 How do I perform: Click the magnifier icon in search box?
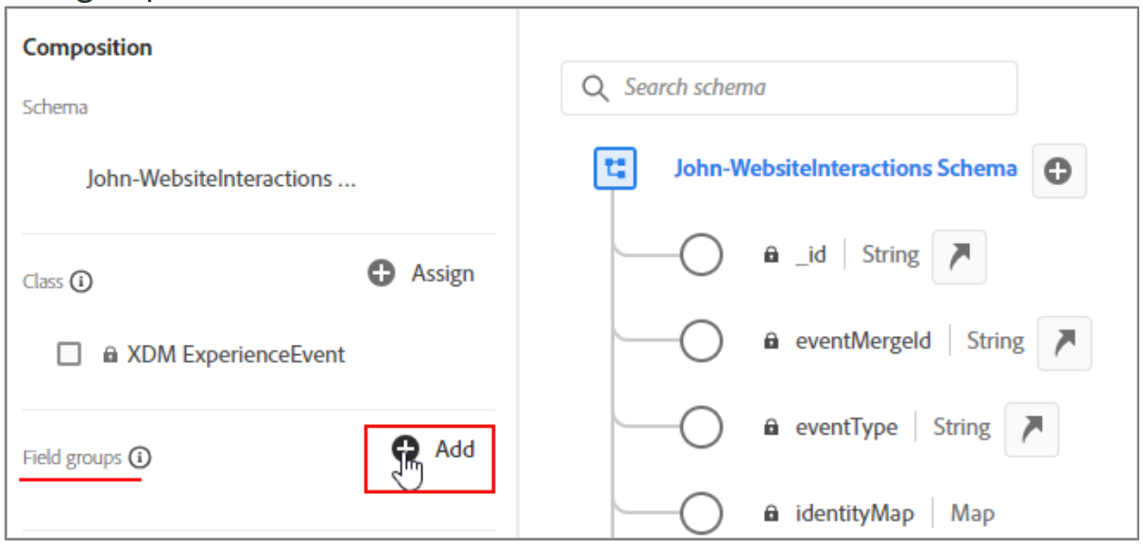click(595, 88)
